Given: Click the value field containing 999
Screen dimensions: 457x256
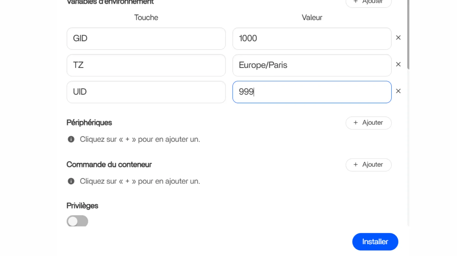Looking at the screenshot, I should click(x=312, y=92).
